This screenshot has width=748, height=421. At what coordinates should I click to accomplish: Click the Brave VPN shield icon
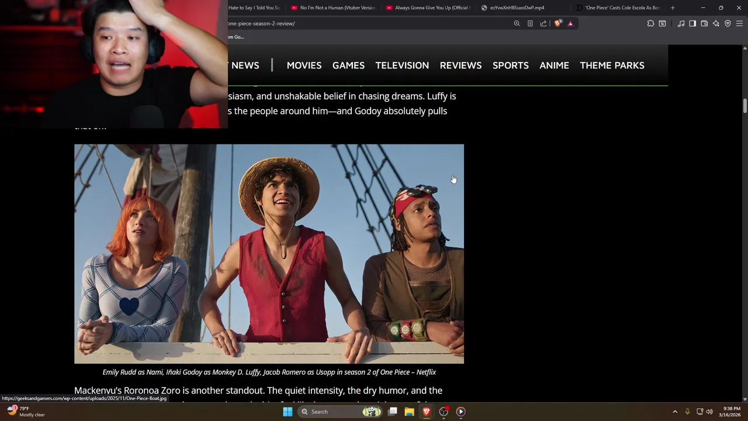[x=728, y=23]
